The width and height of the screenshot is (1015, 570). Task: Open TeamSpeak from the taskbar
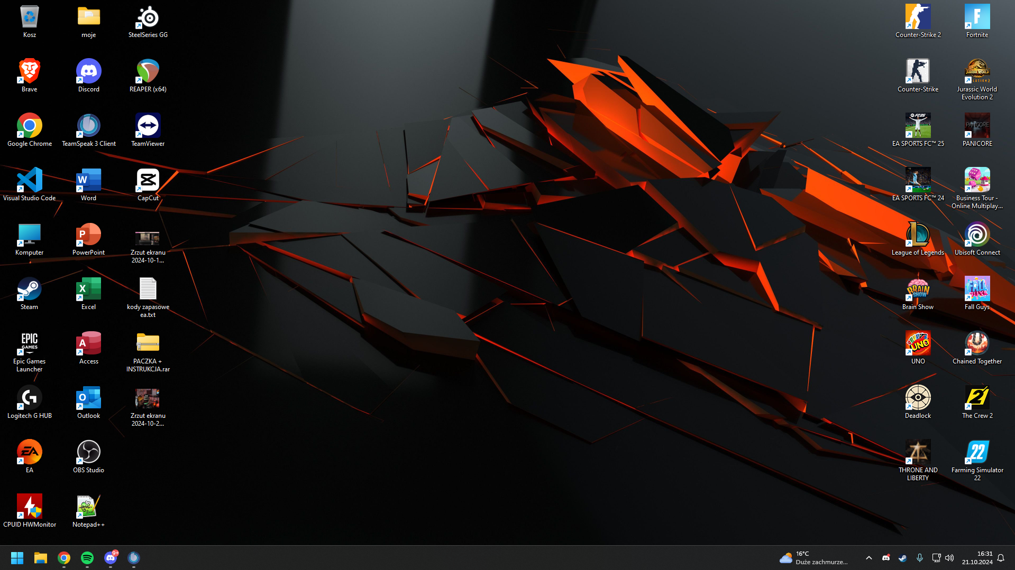click(134, 558)
